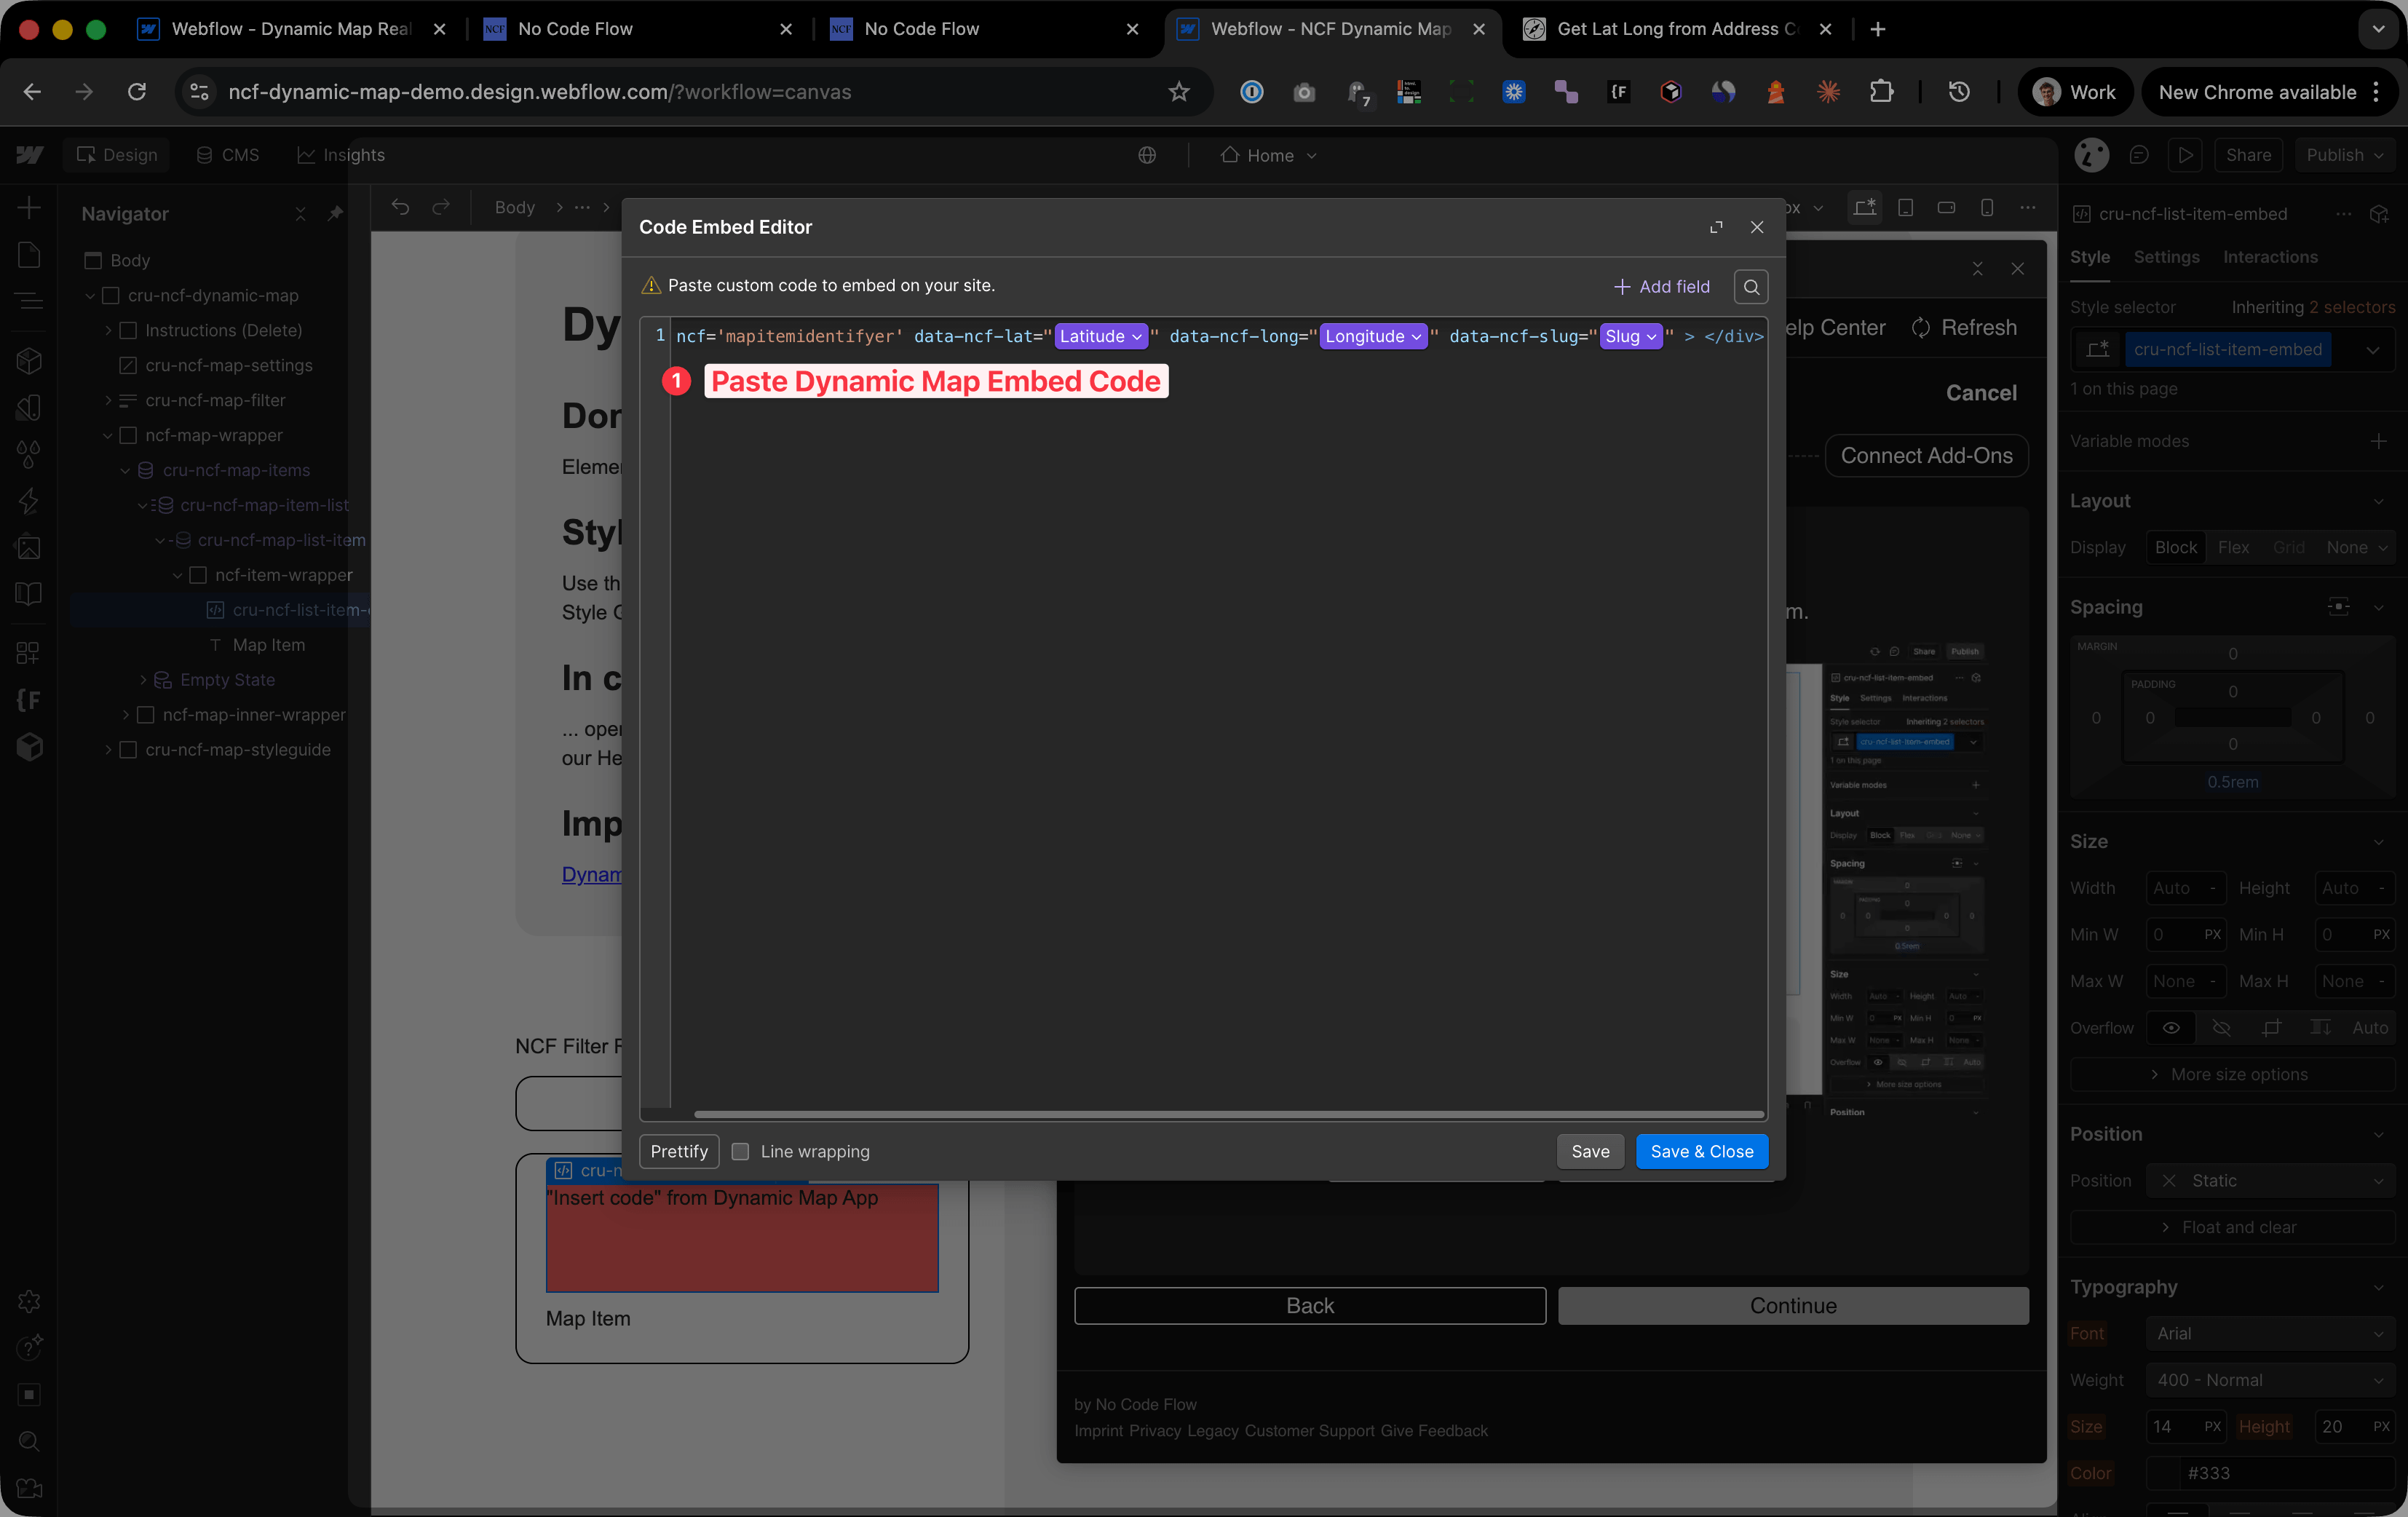Set overflow to Auto
The image size is (2408, 1517).
2369,1028
